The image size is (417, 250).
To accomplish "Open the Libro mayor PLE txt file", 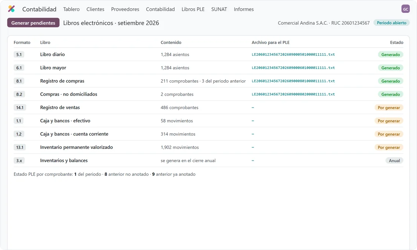I will [293, 68].
